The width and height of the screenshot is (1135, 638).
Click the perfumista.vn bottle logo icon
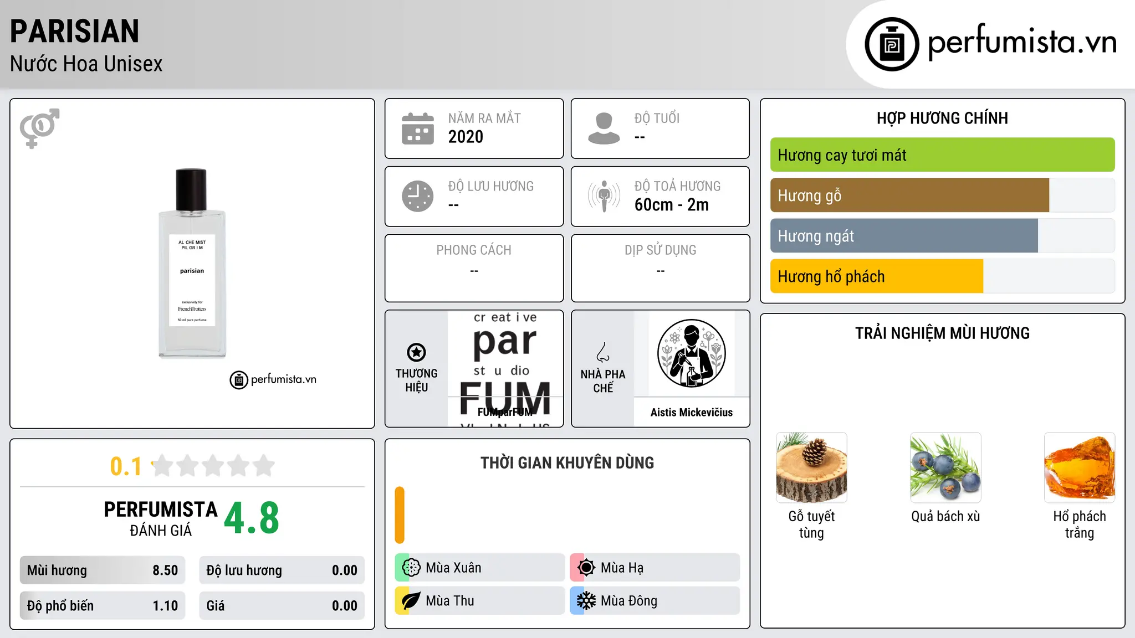(892, 44)
